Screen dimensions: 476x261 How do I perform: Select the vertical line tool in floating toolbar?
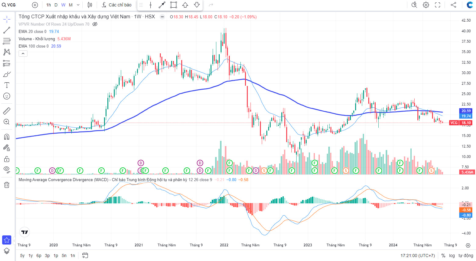[x=150, y=5]
